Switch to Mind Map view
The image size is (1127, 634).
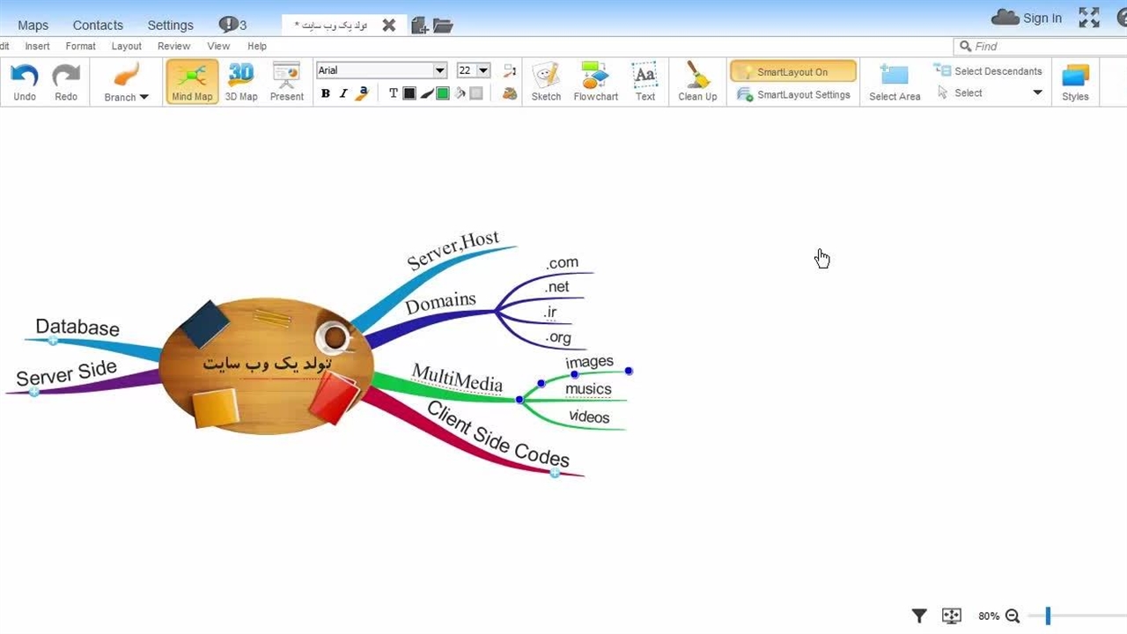(x=192, y=83)
